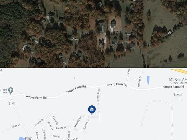The image size is (187, 140).
Task: Click the Ellick Dr street label
Action: tap(16, 126)
